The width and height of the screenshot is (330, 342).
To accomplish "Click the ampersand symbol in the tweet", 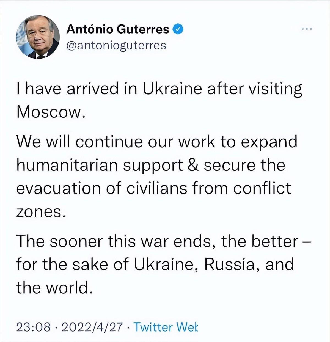I will pyautogui.click(x=194, y=165).
